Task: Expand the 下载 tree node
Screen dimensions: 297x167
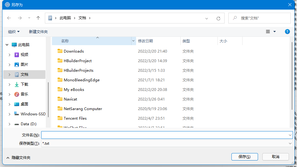Action: click(9, 84)
